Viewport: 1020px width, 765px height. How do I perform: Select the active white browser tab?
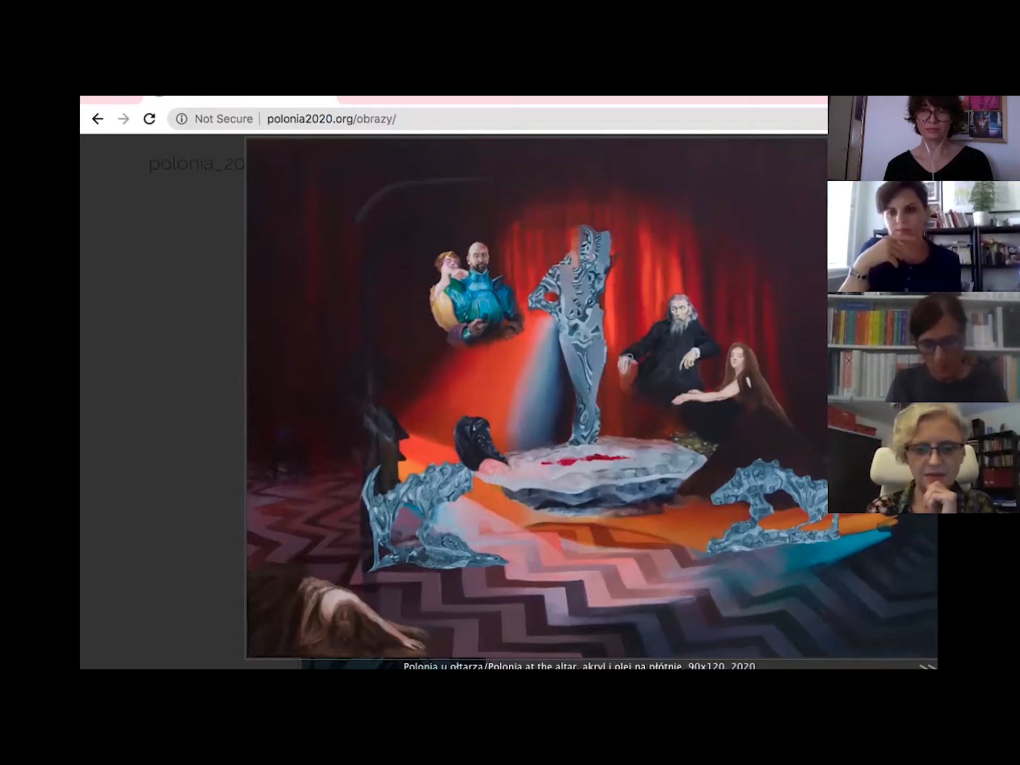(239, 99)
